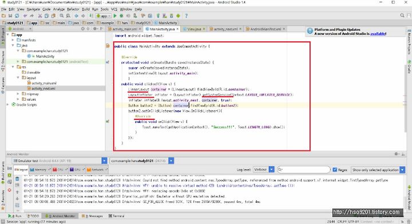Click the Android Monitor settings gear icon
Viewport: 412px width, 224px height.
click(x=397, y=154)
